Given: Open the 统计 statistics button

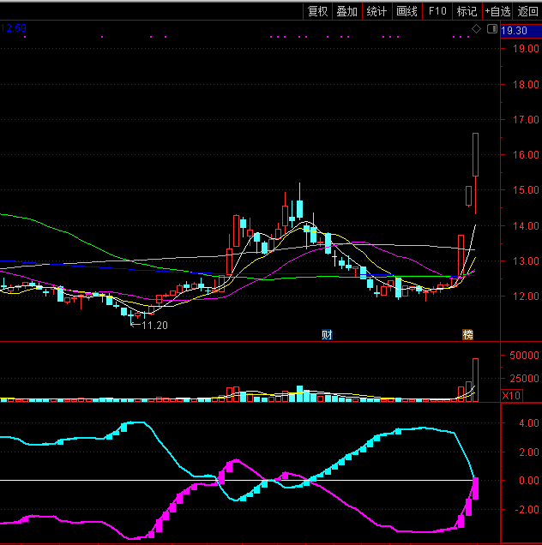Looking at the screenshot, I should [377, 11].
